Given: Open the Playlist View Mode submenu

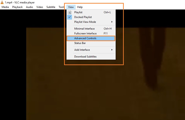Looking at the screenshot, I should click(x=91, y=22).
